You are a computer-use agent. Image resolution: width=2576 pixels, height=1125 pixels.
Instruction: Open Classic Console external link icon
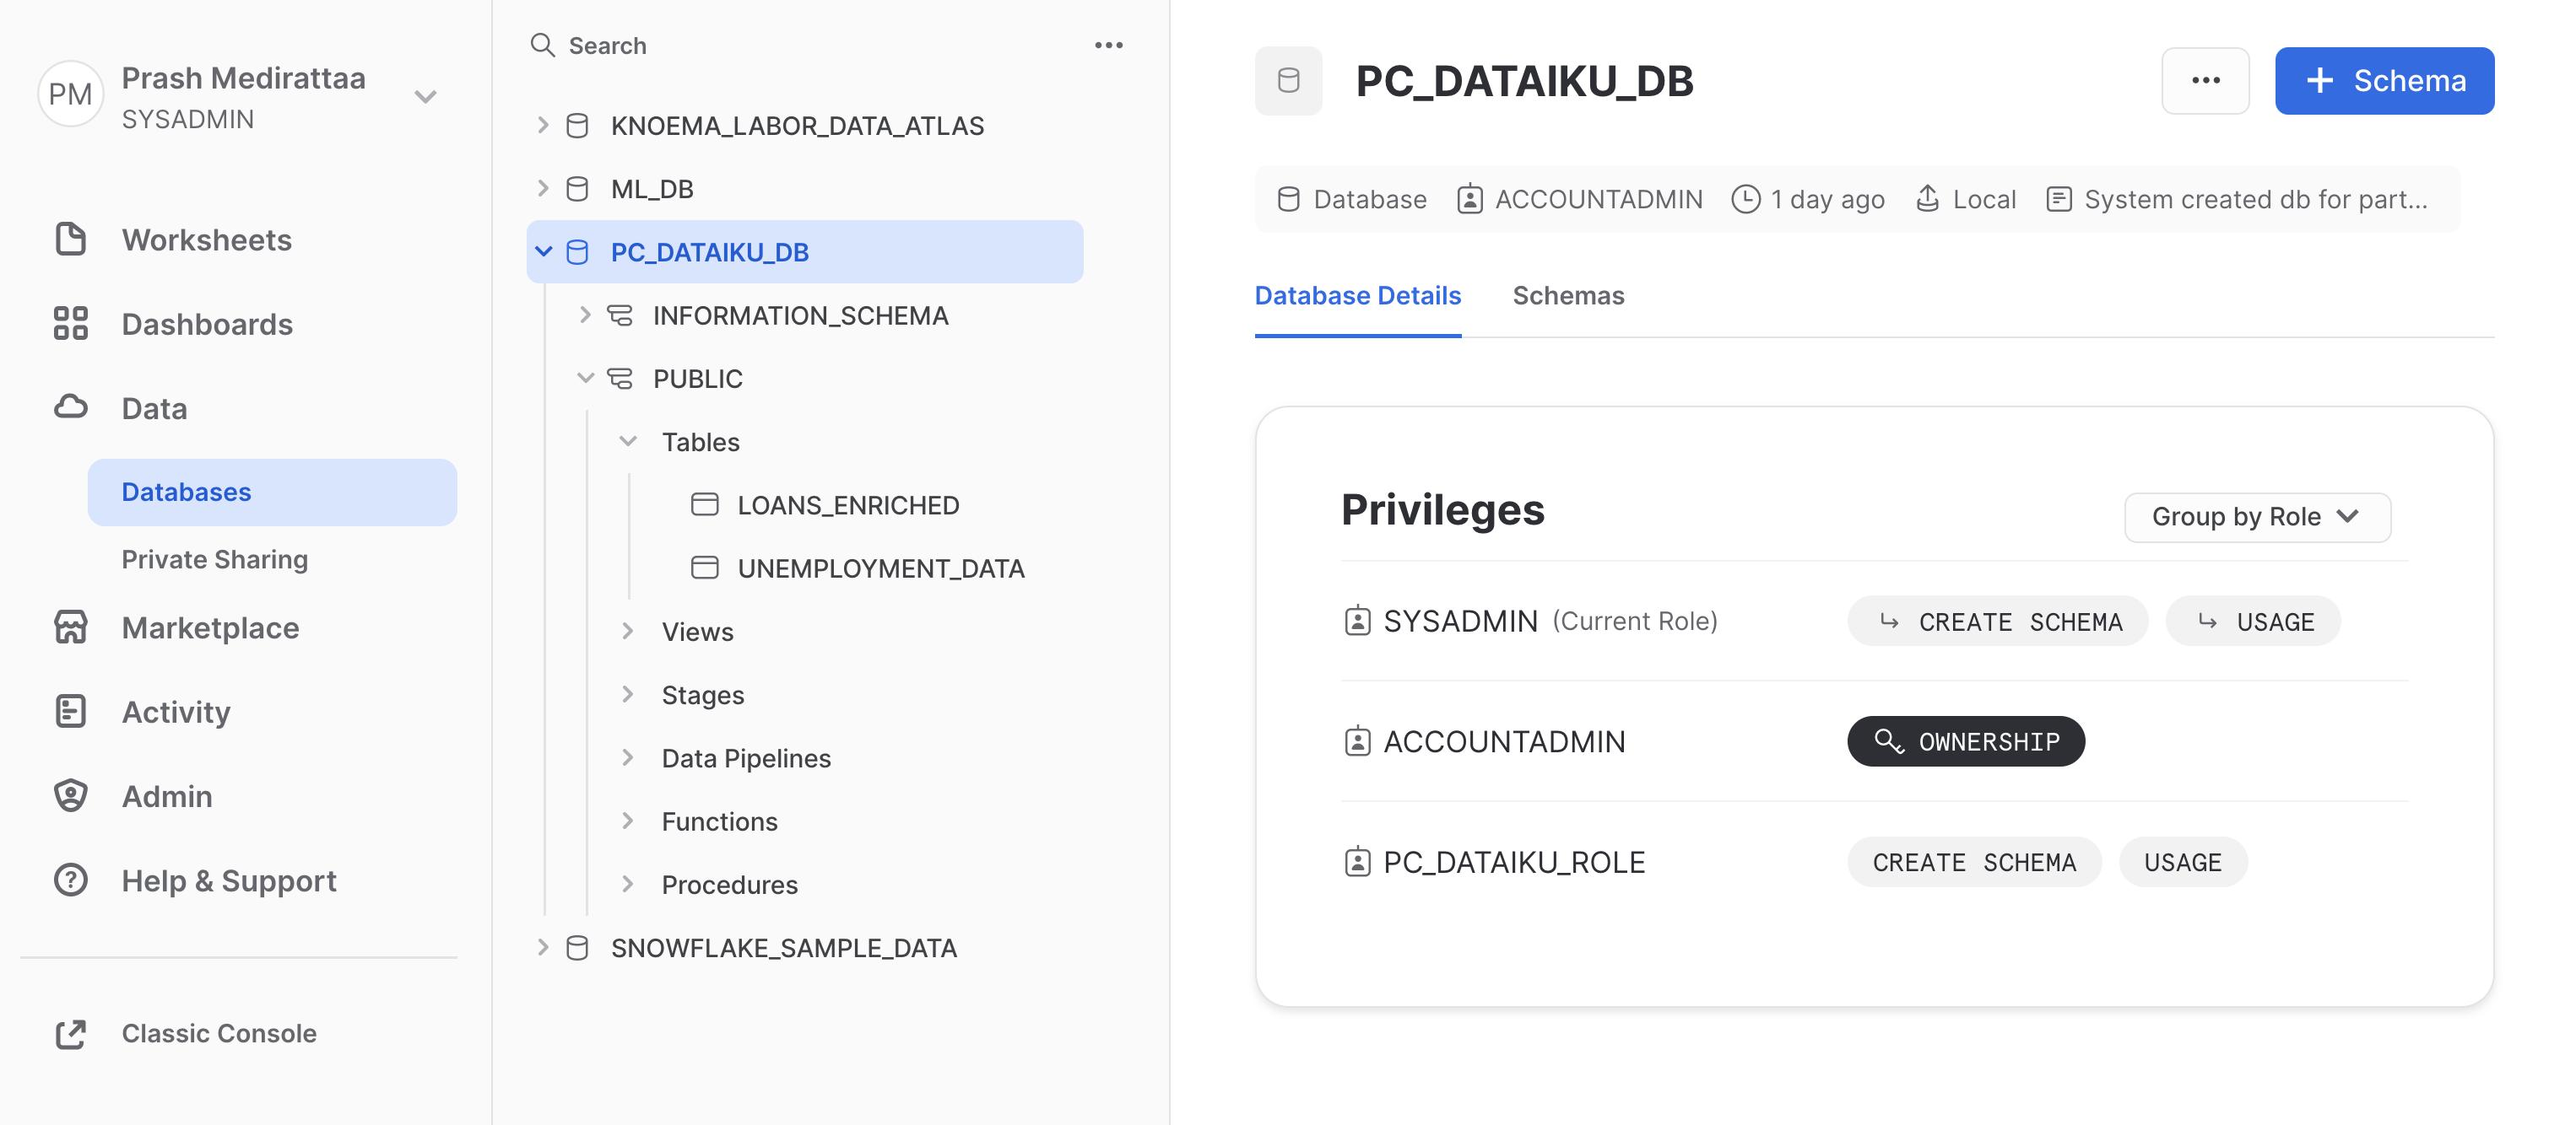[x=70, y=1034]
